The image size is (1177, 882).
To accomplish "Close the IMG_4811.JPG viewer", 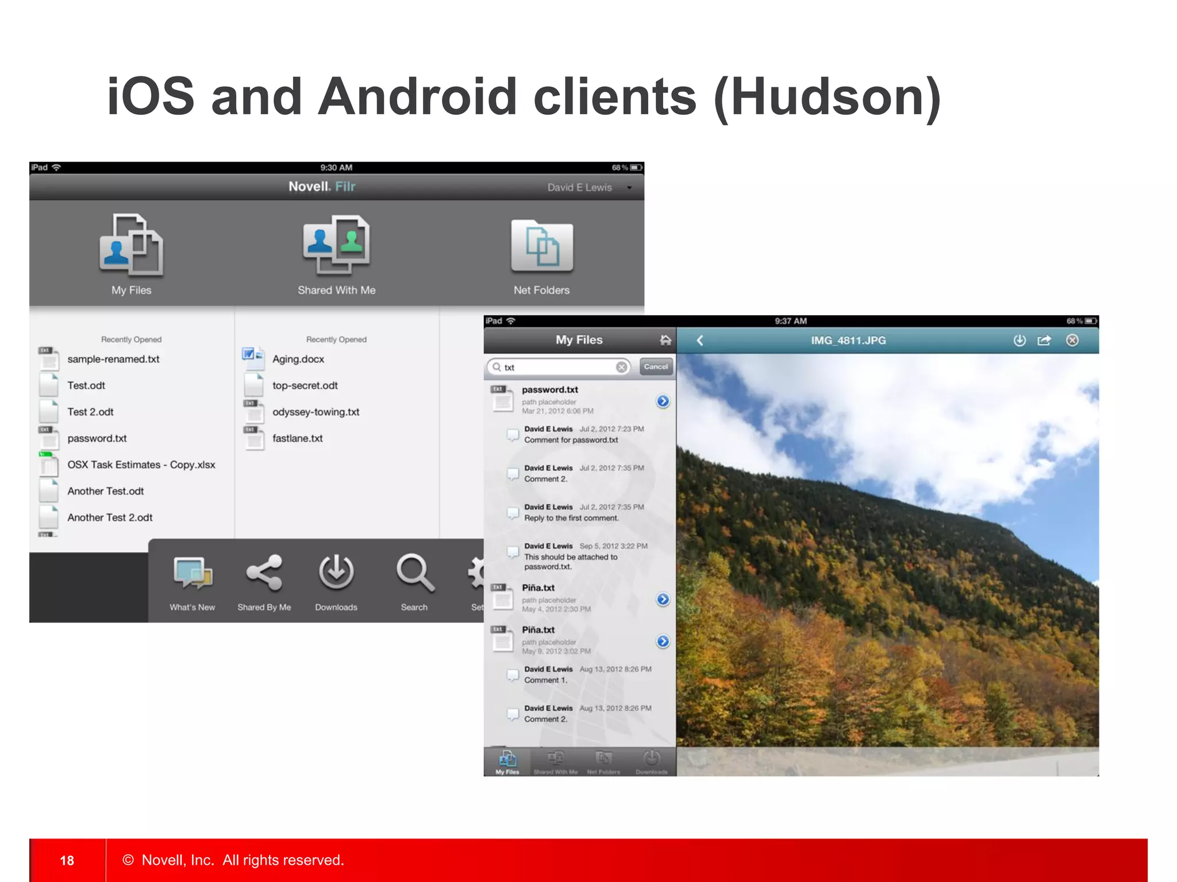I will [x=1072, y=341].
